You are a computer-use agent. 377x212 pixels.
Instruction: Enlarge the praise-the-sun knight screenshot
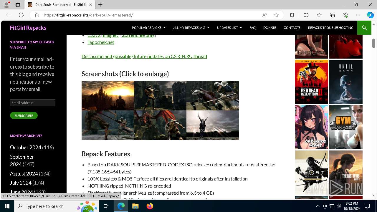coord(213,125)
